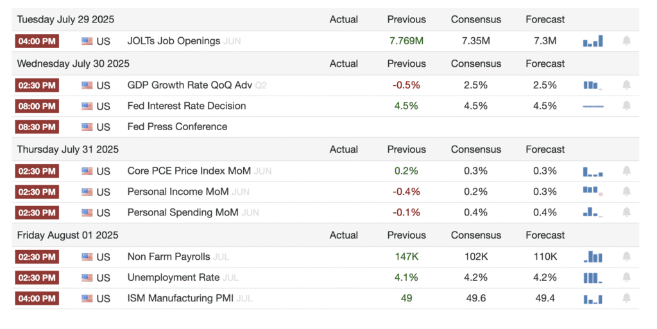Open the Fed Press Conference event
The width and height of the screenshot is (657, 329).
pos(177,126)
